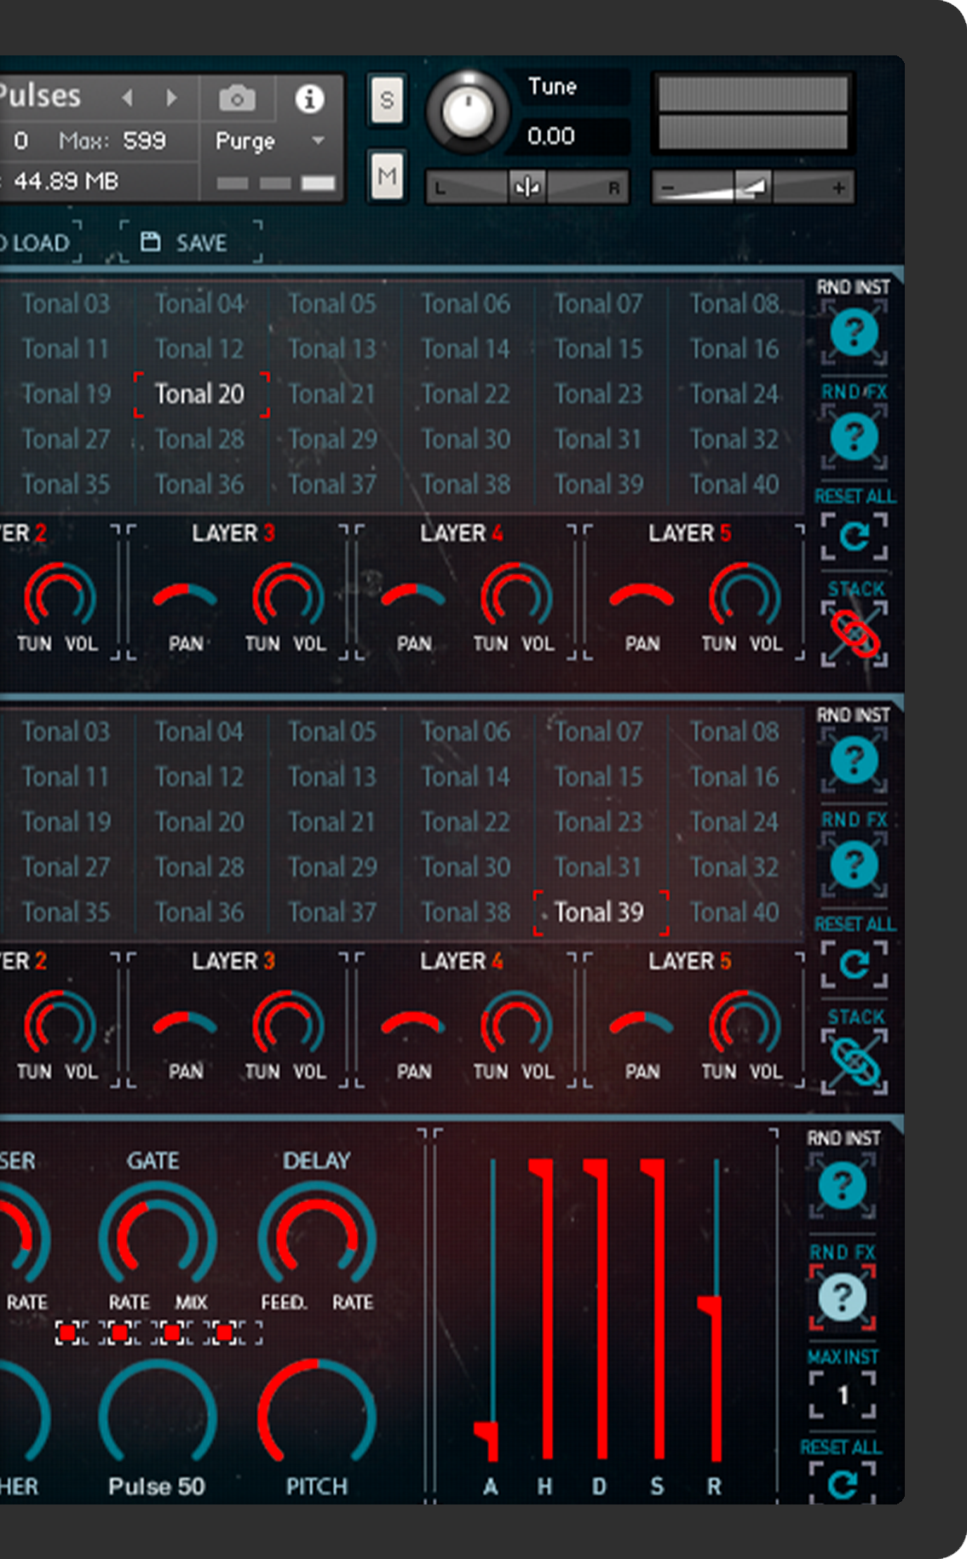Toggle the Solo S button
The height and width of the screenshot is (1559, 967).
click(x=387, y=100)
